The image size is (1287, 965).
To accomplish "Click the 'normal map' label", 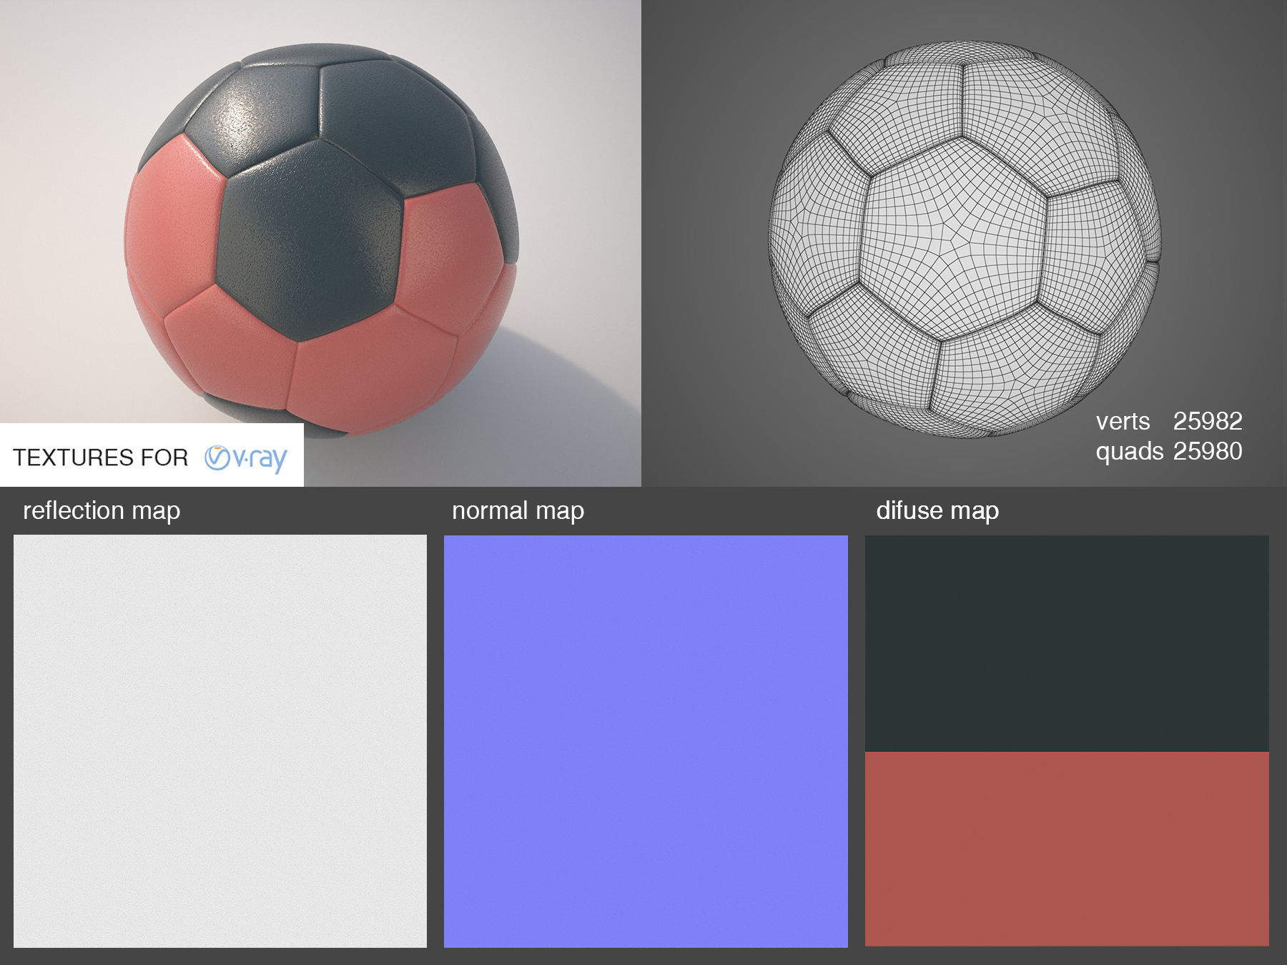I will [518, 510].
